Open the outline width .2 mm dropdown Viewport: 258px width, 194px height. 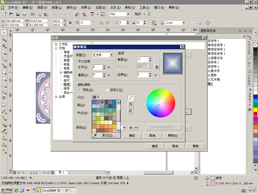coord(184,23)
